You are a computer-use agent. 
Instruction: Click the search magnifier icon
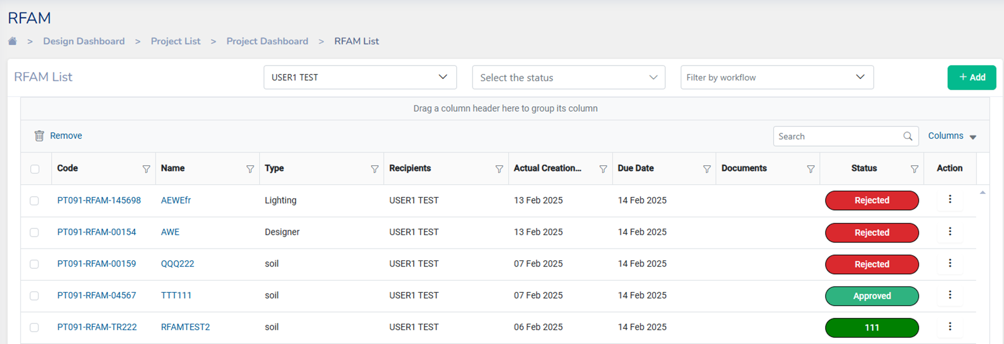(907, 136)
